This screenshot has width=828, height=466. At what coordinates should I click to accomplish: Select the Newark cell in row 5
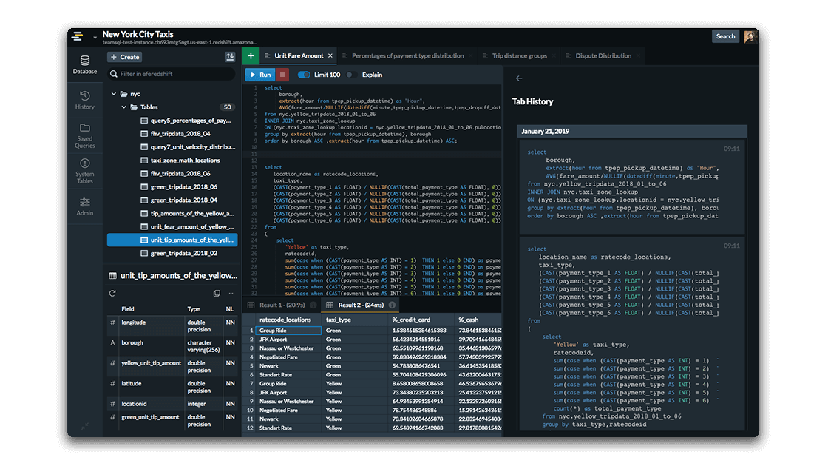[x=288, y=366]
